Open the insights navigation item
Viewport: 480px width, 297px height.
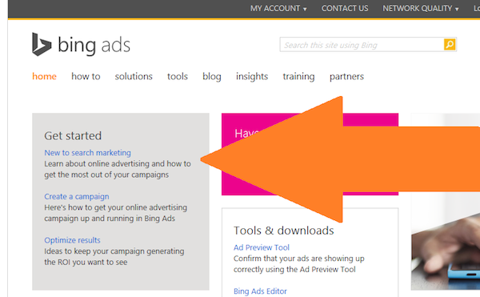(x=252, y=76)
